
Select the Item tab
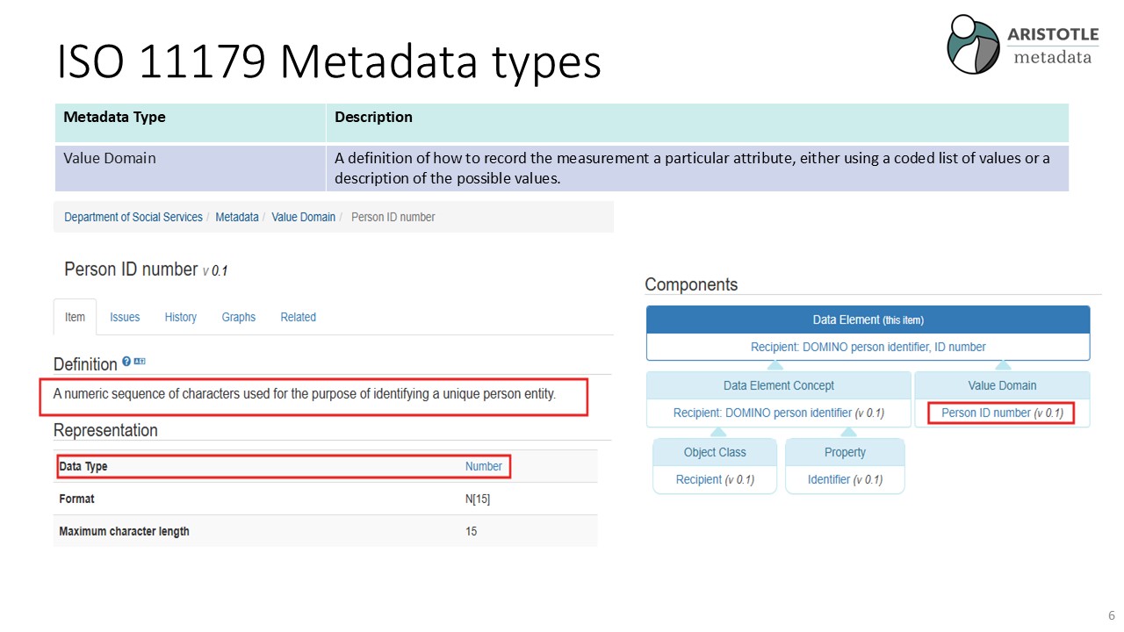[x=76, y=317]
